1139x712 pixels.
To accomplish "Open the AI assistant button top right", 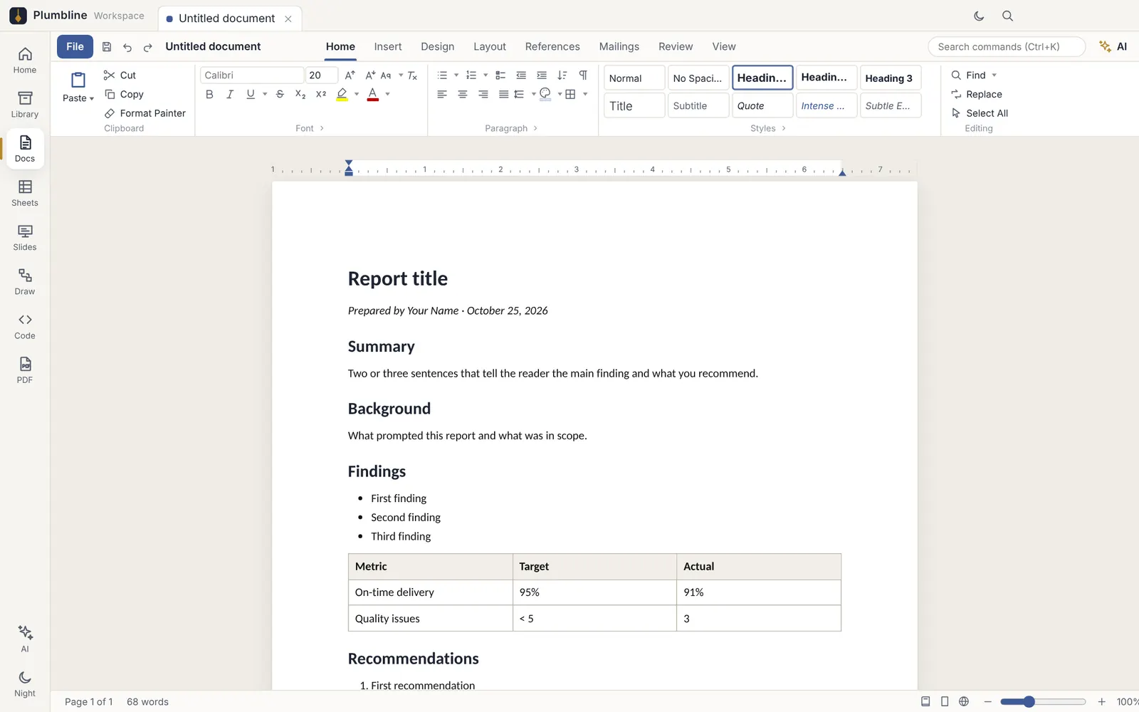I will 1113,47.
